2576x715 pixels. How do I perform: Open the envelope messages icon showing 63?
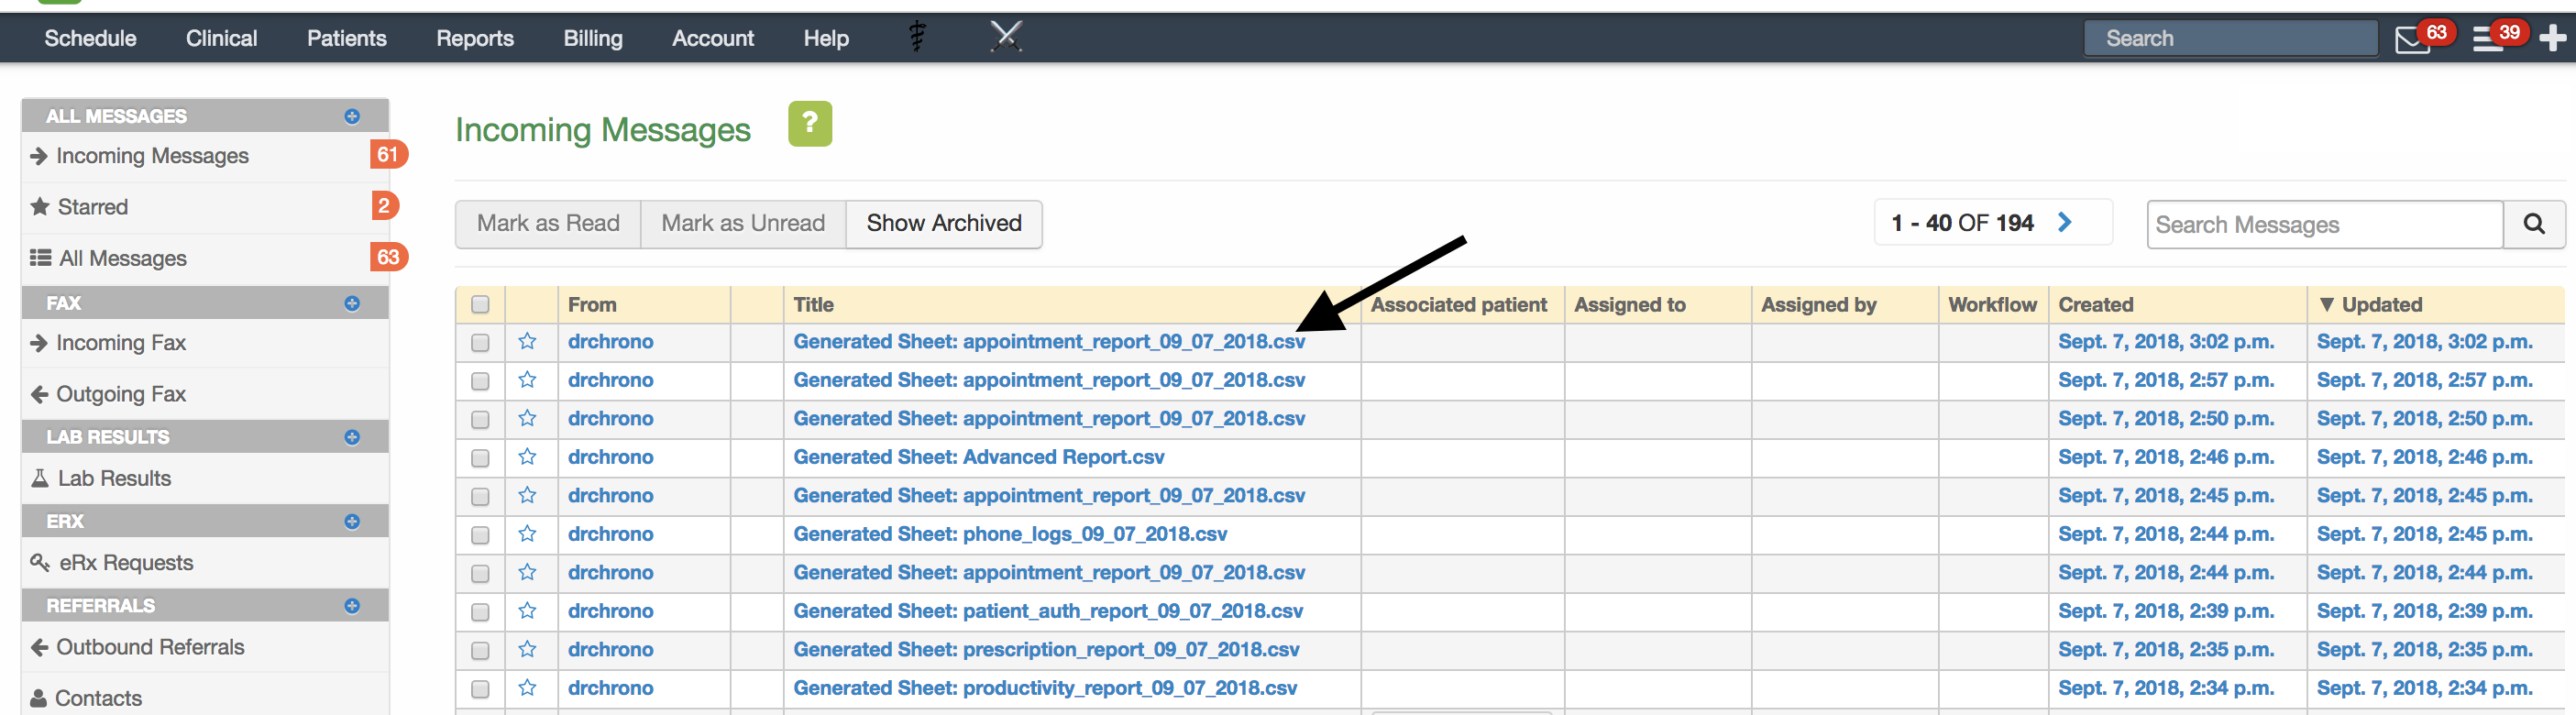click(2411, 40)
